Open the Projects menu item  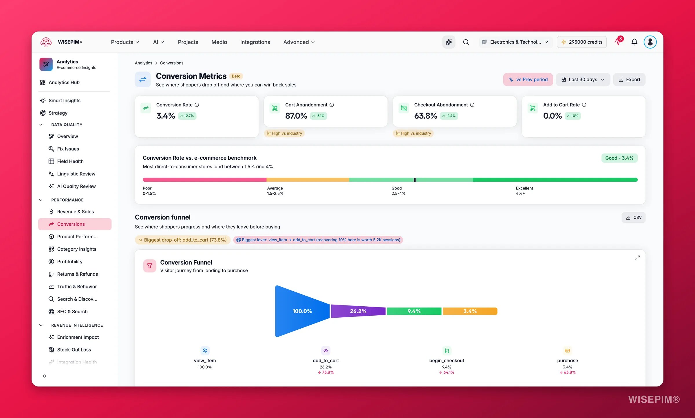tap(188, 42)
